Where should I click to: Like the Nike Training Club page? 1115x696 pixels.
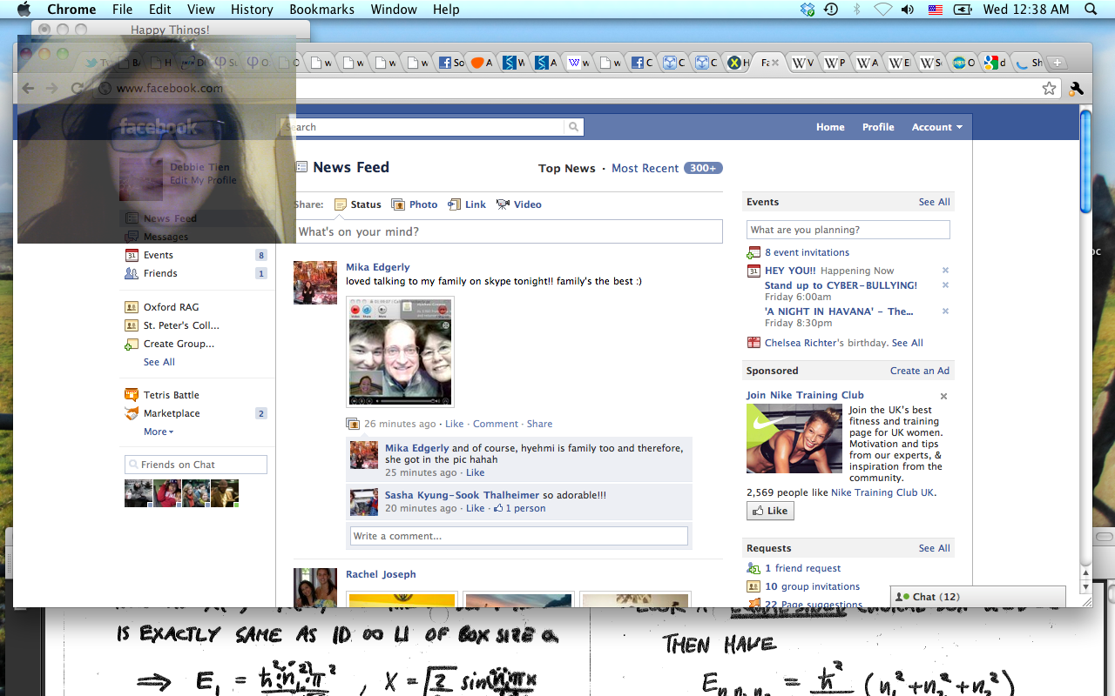pyautogui.click(x=770, y=511)
